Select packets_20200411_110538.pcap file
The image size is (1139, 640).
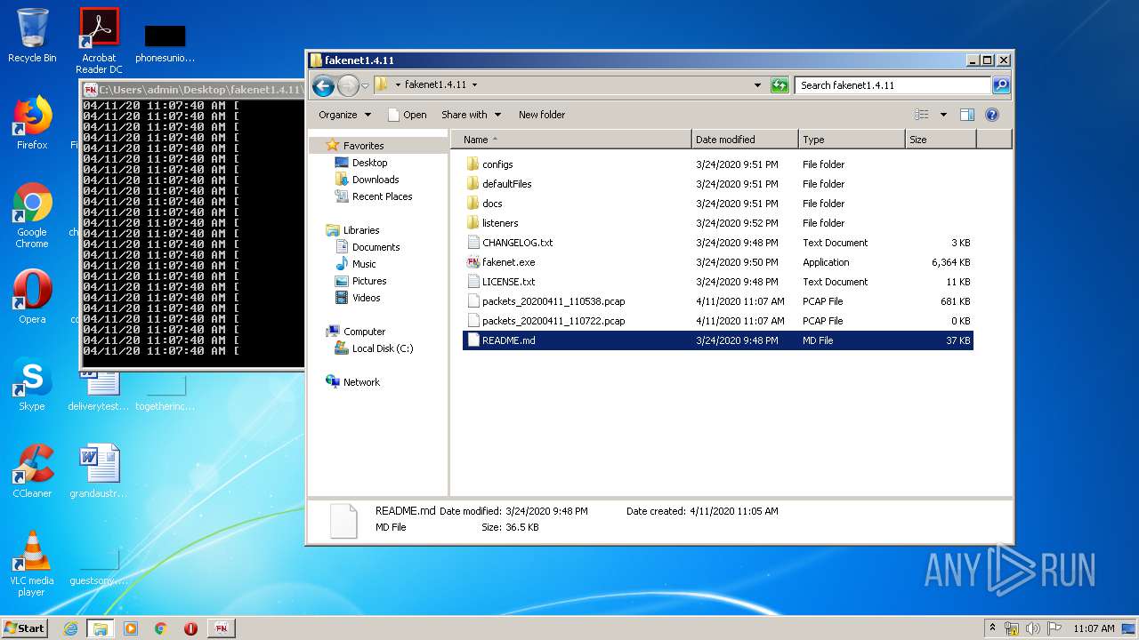[x=553, y=301]
